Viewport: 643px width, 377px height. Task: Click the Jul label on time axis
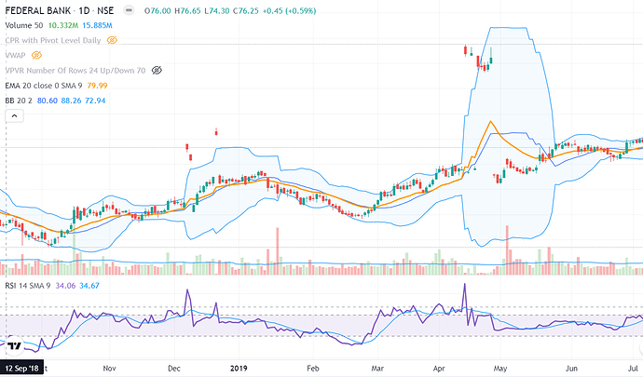coord(633,369)
